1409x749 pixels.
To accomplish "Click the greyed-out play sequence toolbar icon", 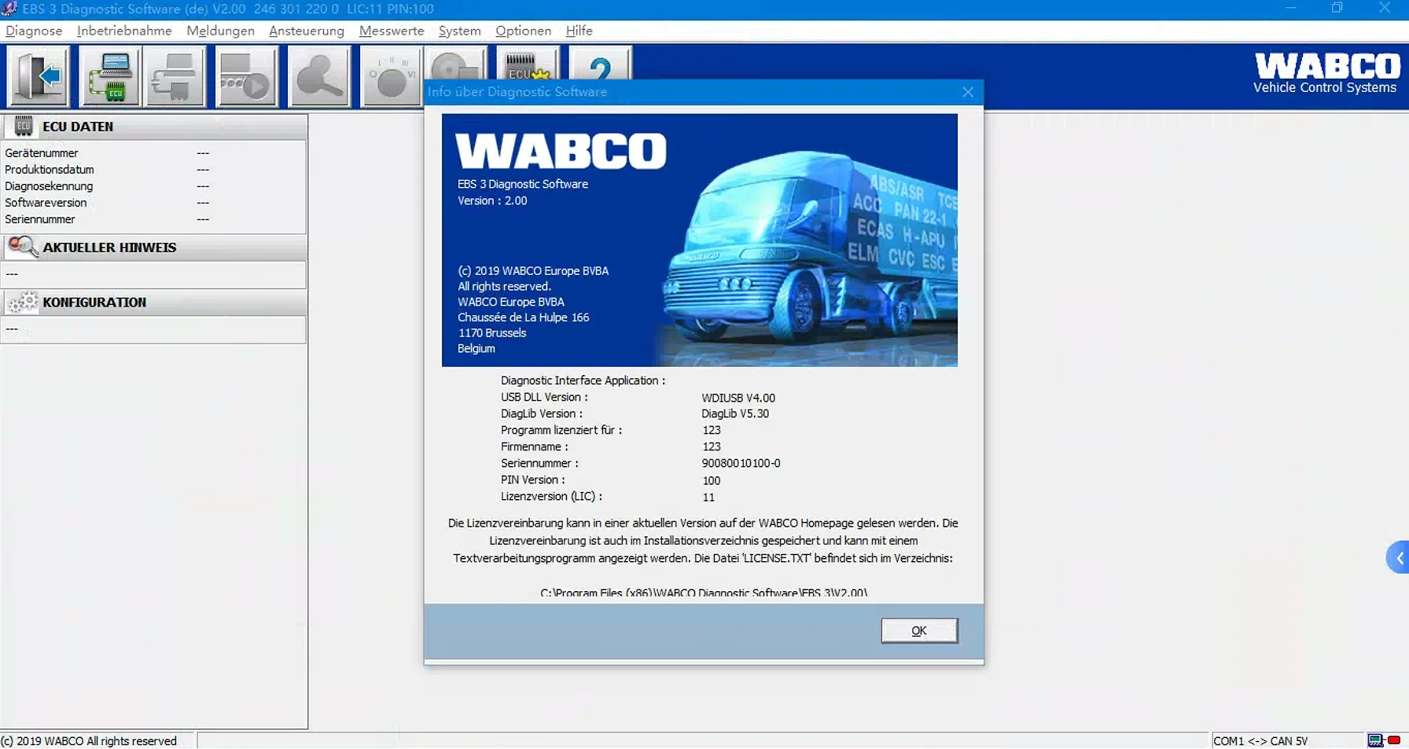I will [246, 76].
